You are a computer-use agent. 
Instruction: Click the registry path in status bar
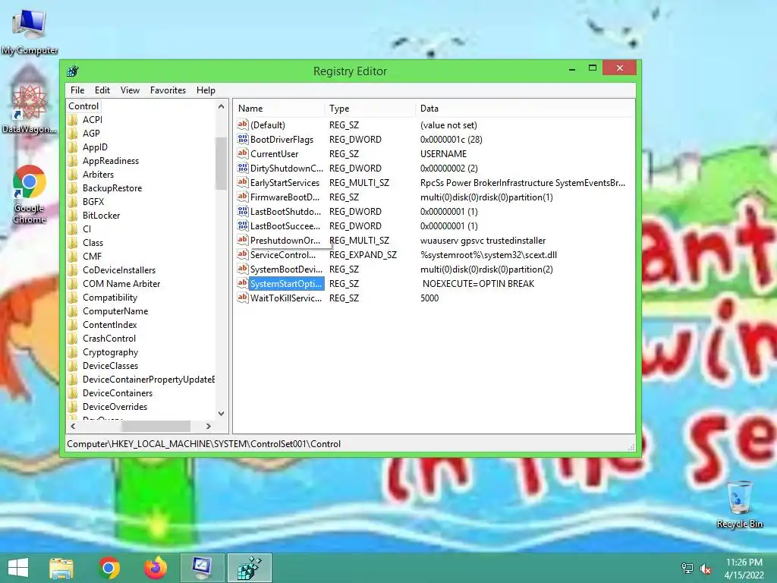pos(203,444)
